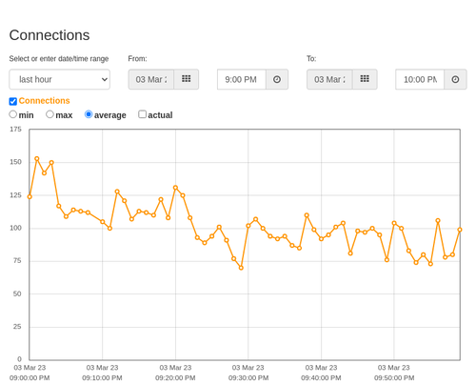Uncheck the Connections series checkbox
476x384 pixels.
coord(13,101)
